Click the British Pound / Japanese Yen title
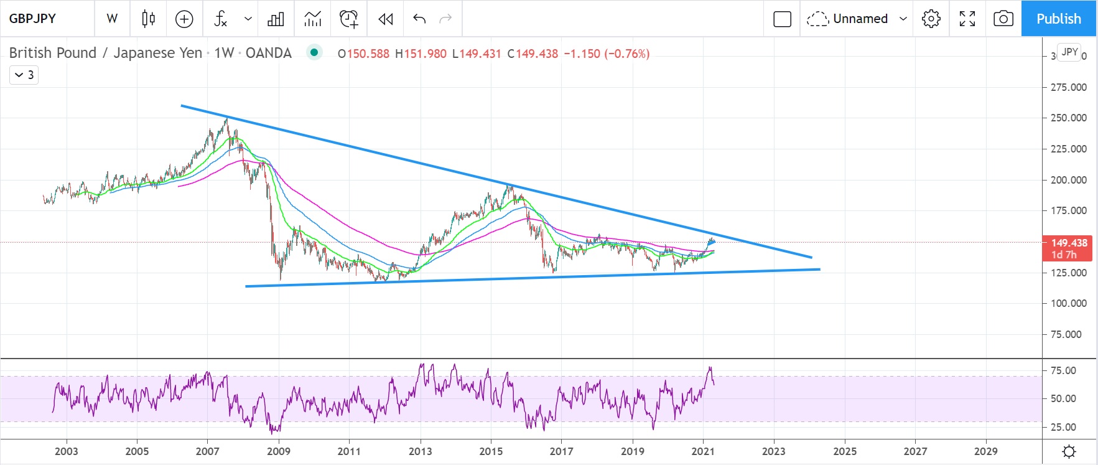The image size is (1098, 465). point(106,53)
